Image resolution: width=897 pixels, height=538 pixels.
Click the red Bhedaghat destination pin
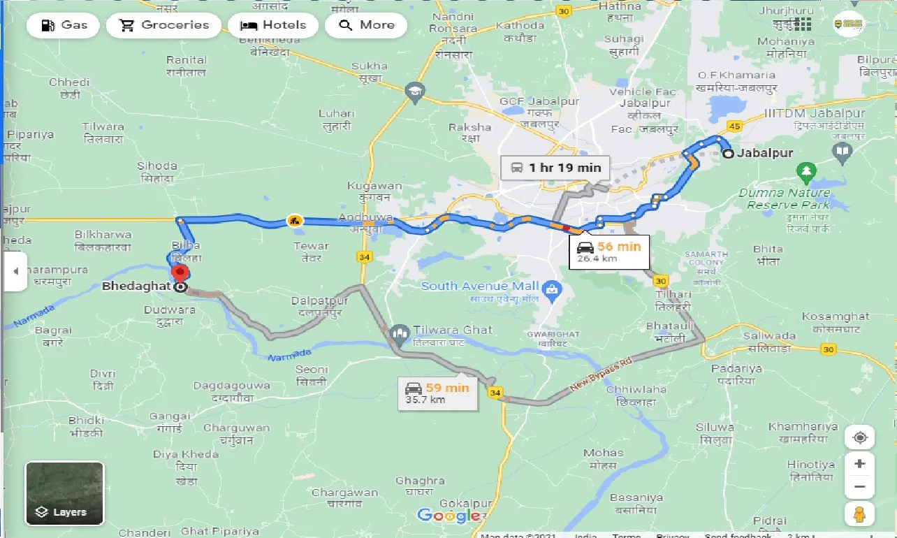tap(180, 273)
